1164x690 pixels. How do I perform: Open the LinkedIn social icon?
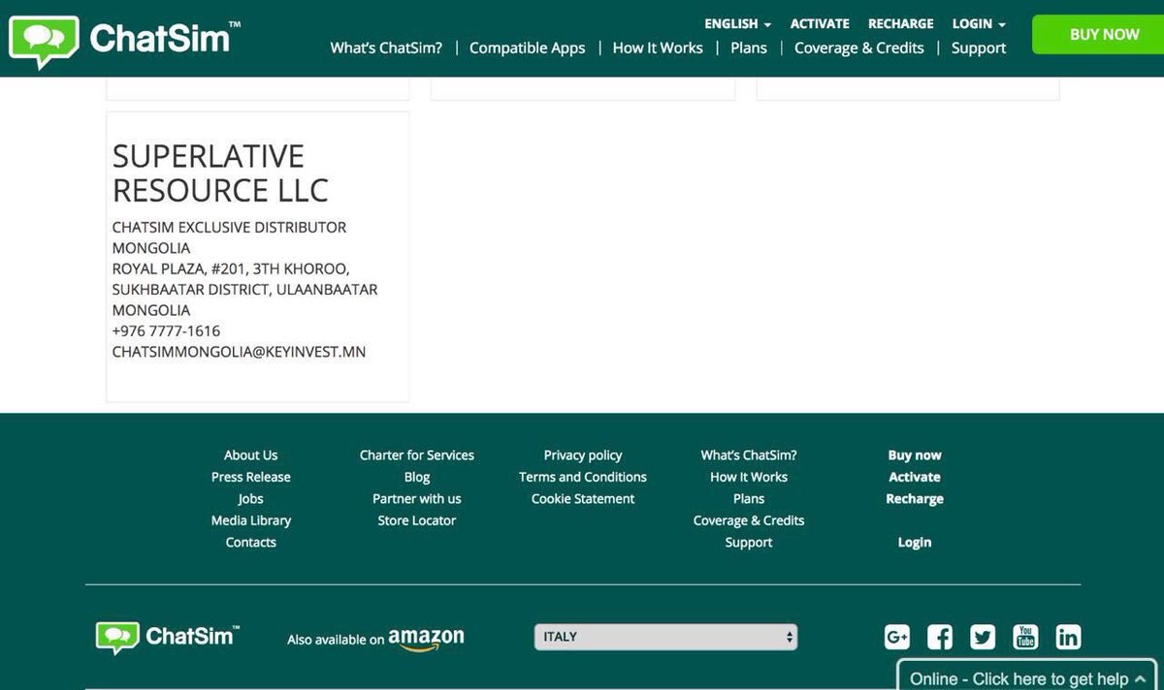pos(1068,637)
